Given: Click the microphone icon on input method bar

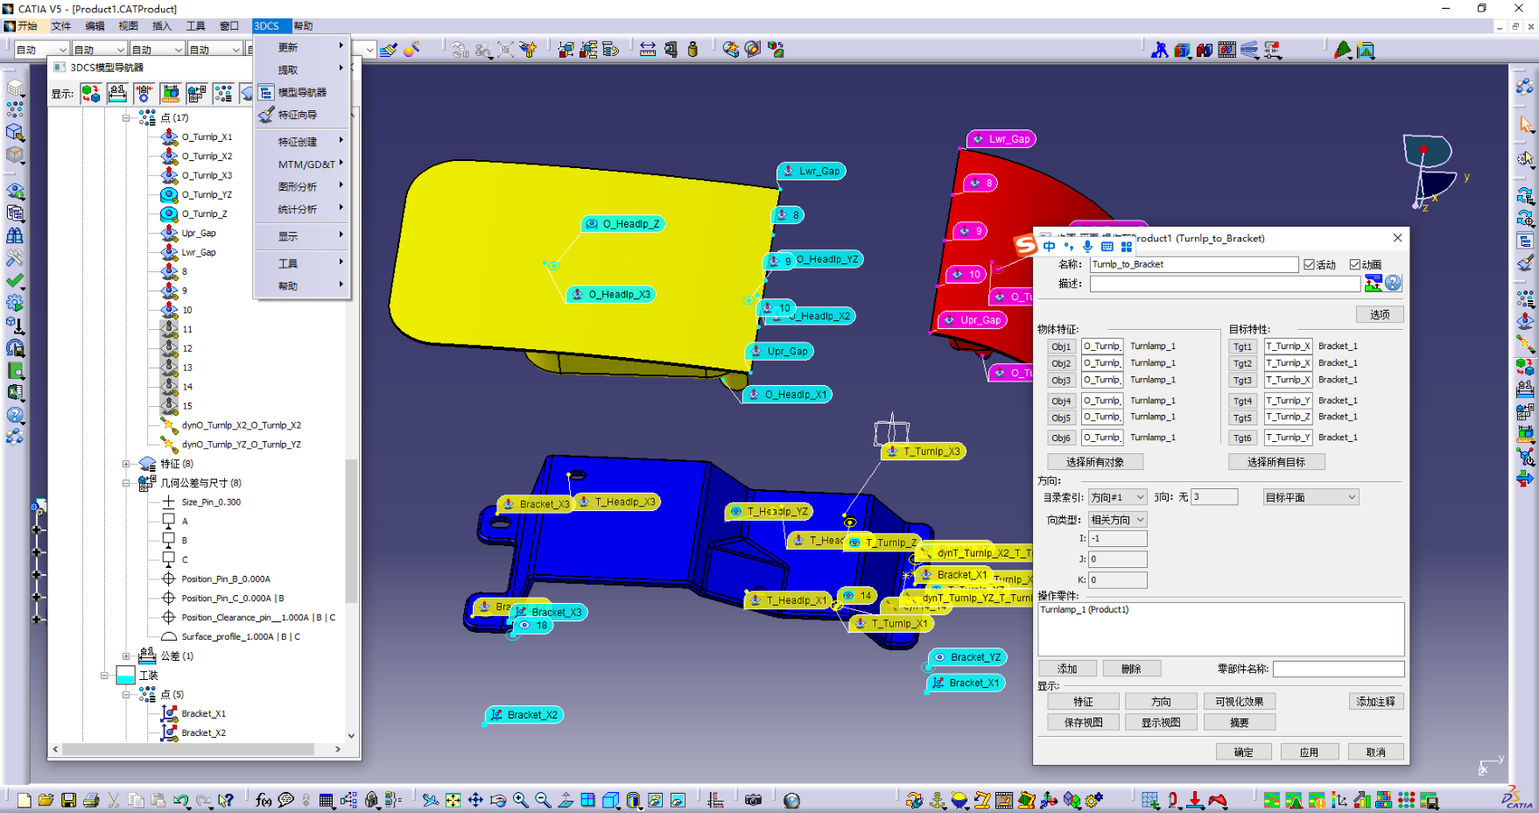Looking at the screenshot, I should 1087,247.
